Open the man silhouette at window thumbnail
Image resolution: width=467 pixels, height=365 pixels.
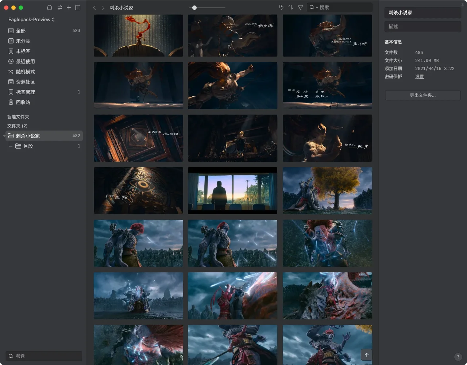(x=232, y=191)
